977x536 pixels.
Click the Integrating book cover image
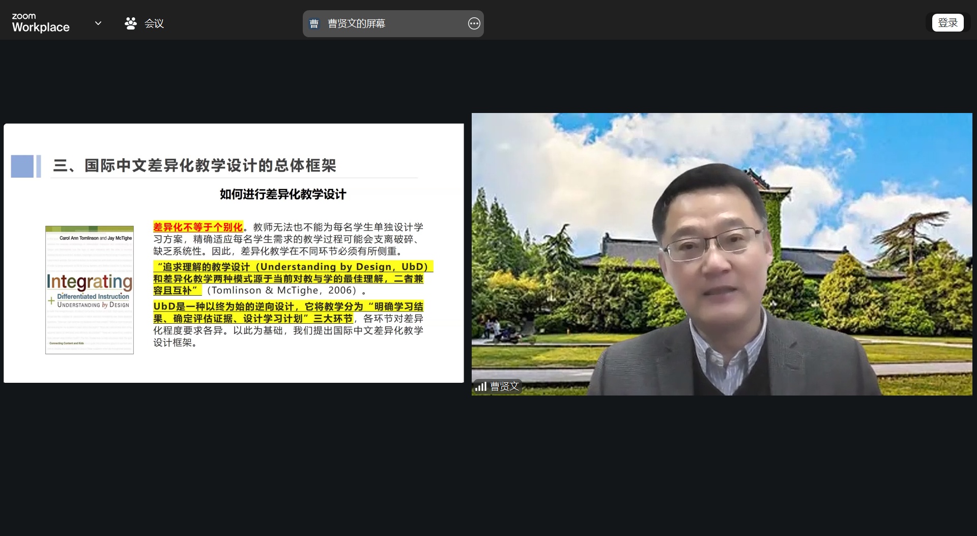(x=90, y=290)
